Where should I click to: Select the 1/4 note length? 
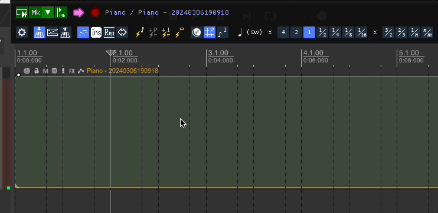point(335,32)
